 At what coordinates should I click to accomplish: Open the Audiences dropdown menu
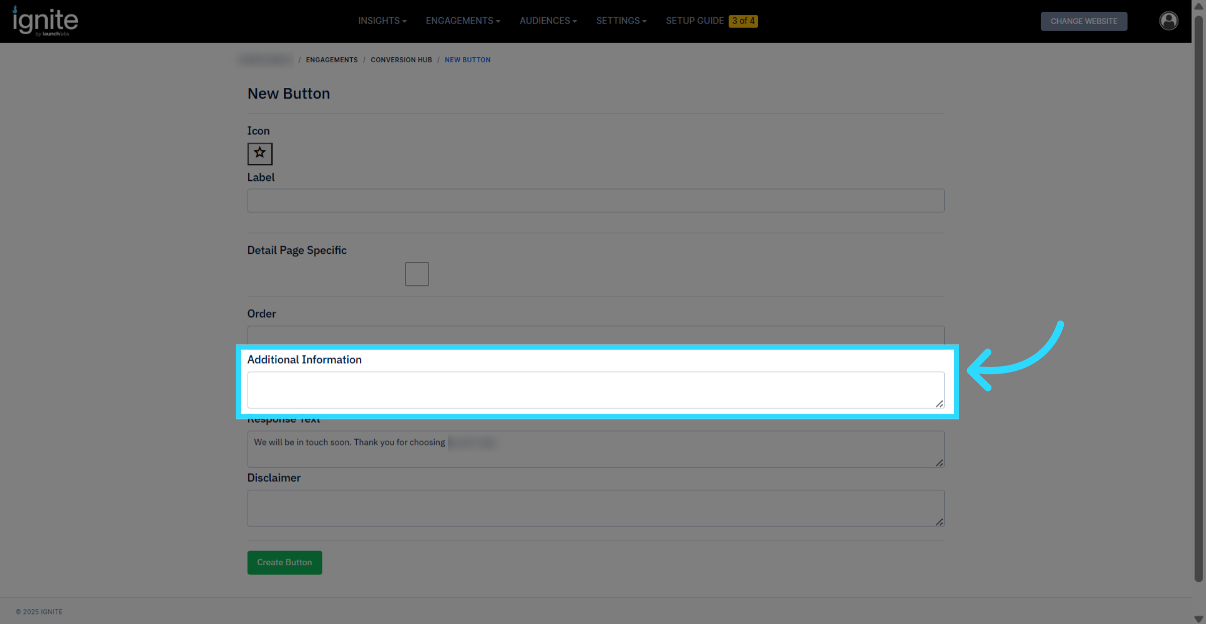pos(548,21)
